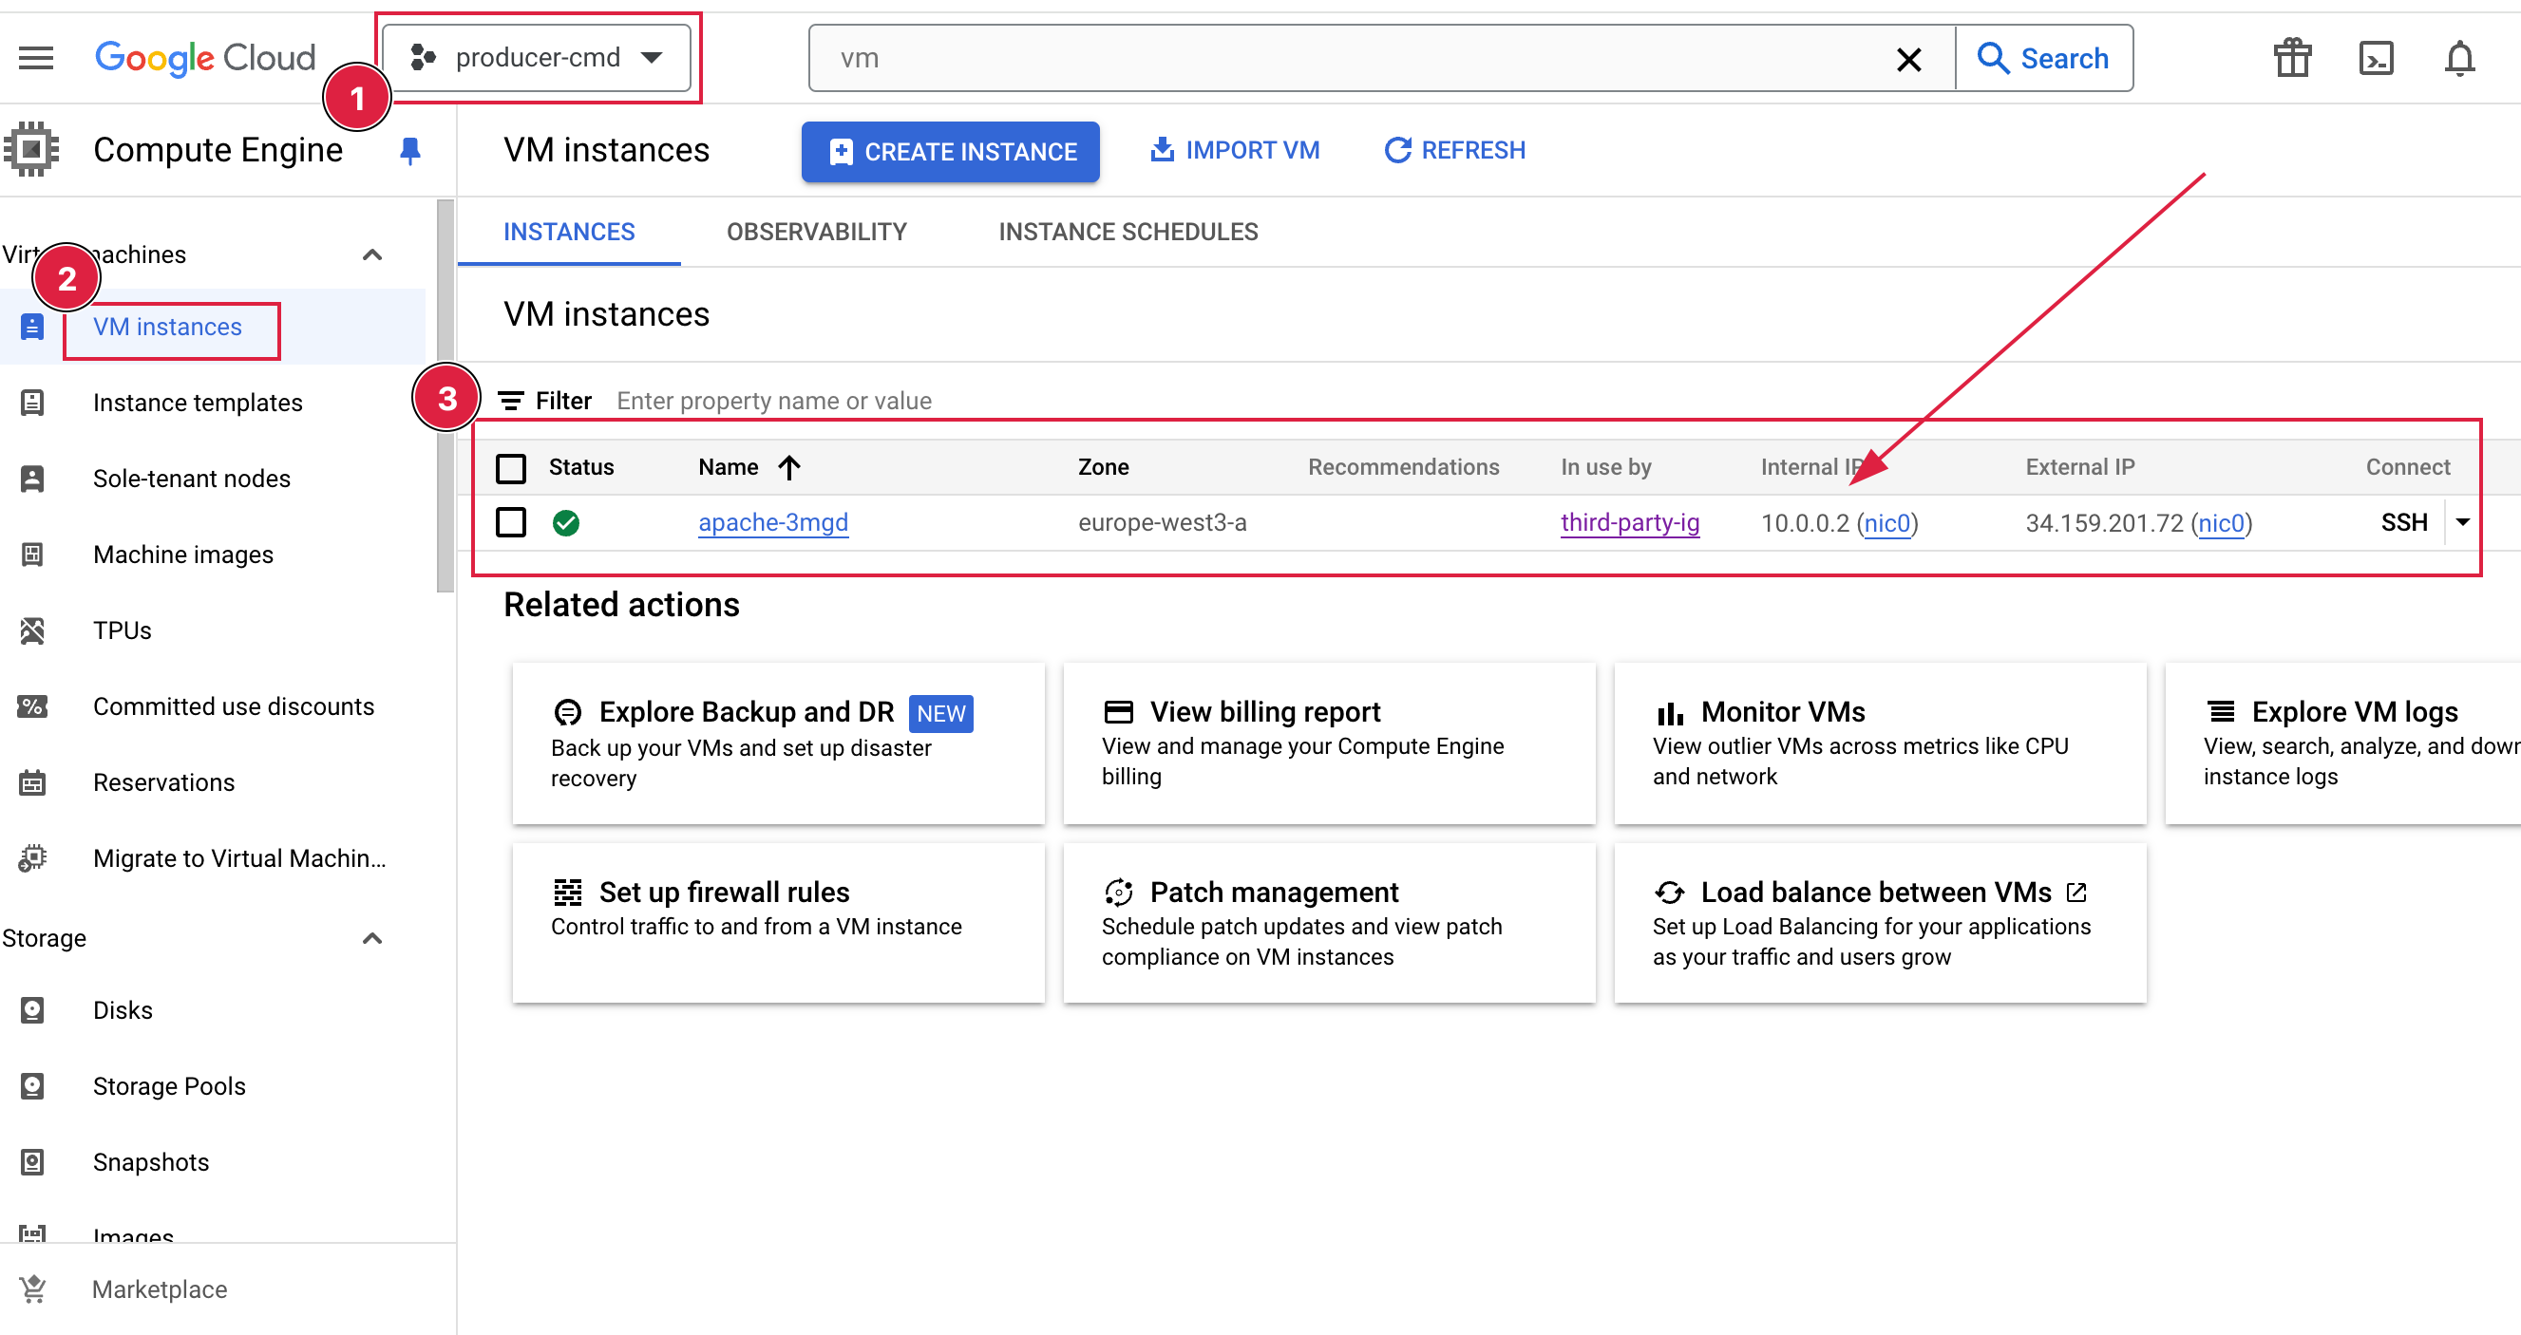Open the hamburger navigation menu
The height and width of the screenshot is (1335, 2521).
pyautogui.click(x=36, y=58)
